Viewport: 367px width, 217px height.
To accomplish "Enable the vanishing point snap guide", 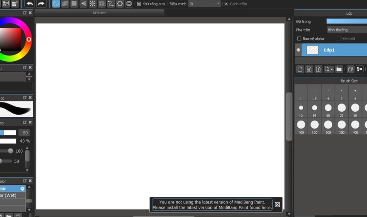I will tap(83, 4).
